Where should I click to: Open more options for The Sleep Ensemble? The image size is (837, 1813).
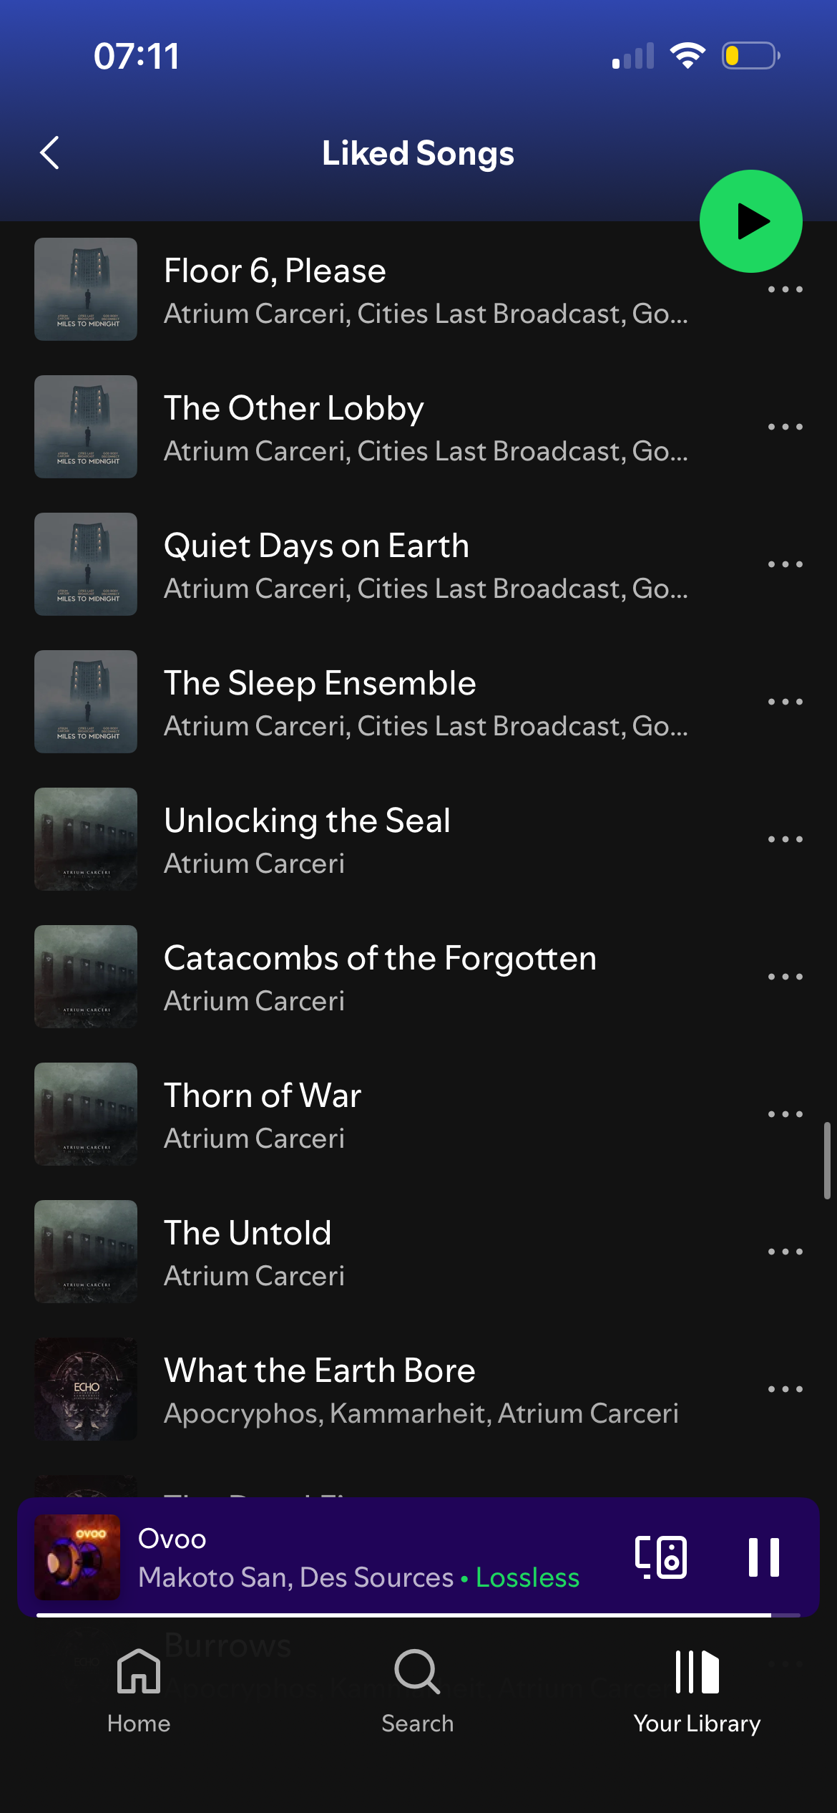click(785, 702)
